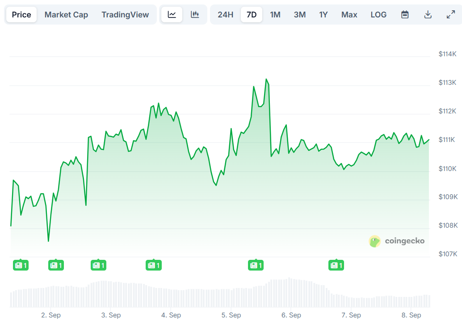Click the 7. Sep date label

(x=351, y=315)
